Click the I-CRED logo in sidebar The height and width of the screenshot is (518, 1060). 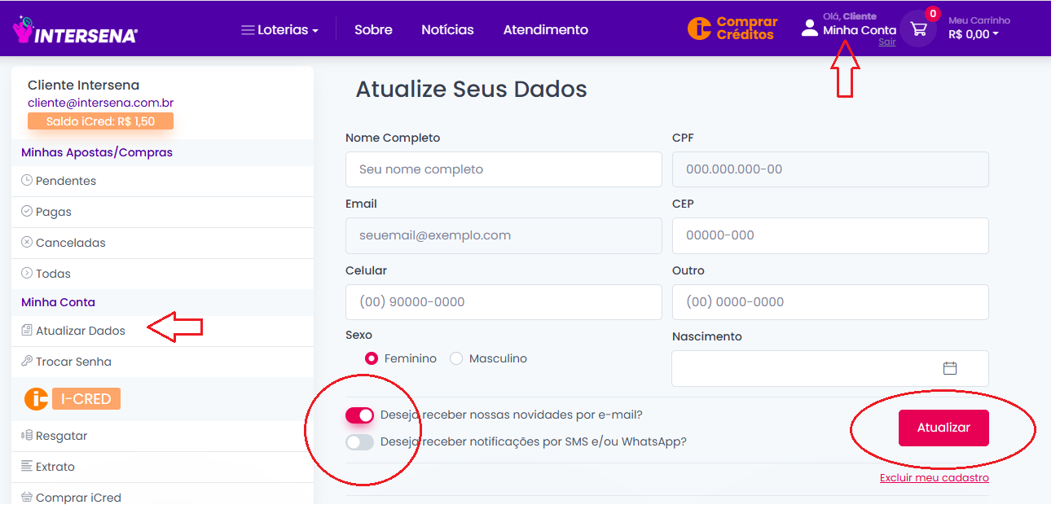click(x=73, y=399)
